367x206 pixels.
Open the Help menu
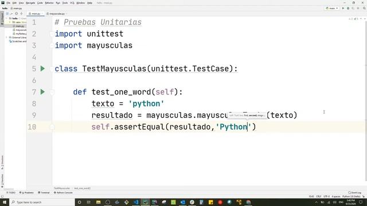(x=89, y=3)
